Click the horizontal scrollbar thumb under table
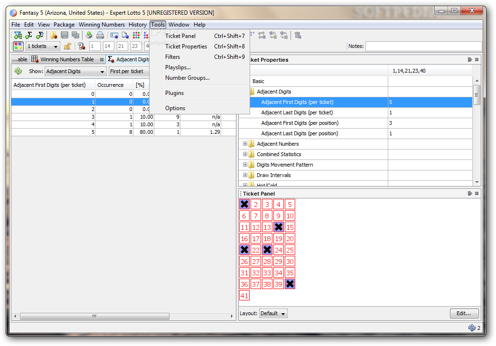Image resolution: width=496 pixels, height=346 pixels. coord(94,316)
